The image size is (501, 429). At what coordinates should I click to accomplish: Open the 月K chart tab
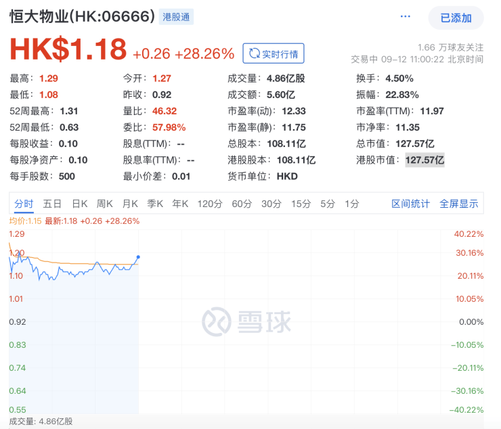130,204
